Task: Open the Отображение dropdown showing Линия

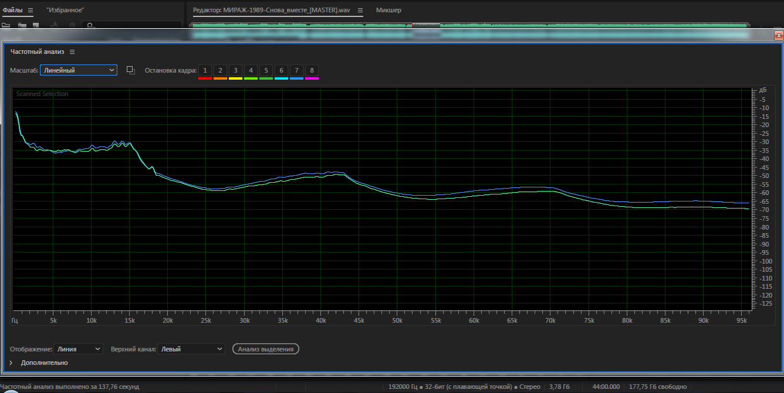Action: click(x=78, y=349)
